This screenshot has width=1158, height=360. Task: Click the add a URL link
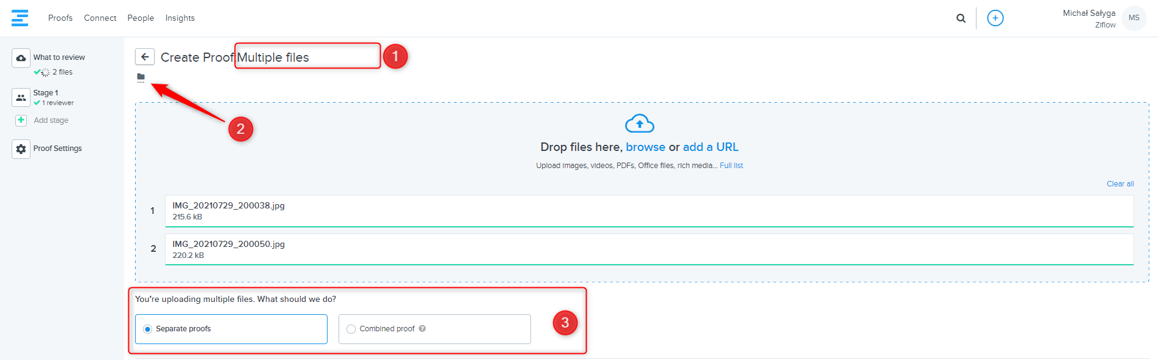tap(710, 147)
